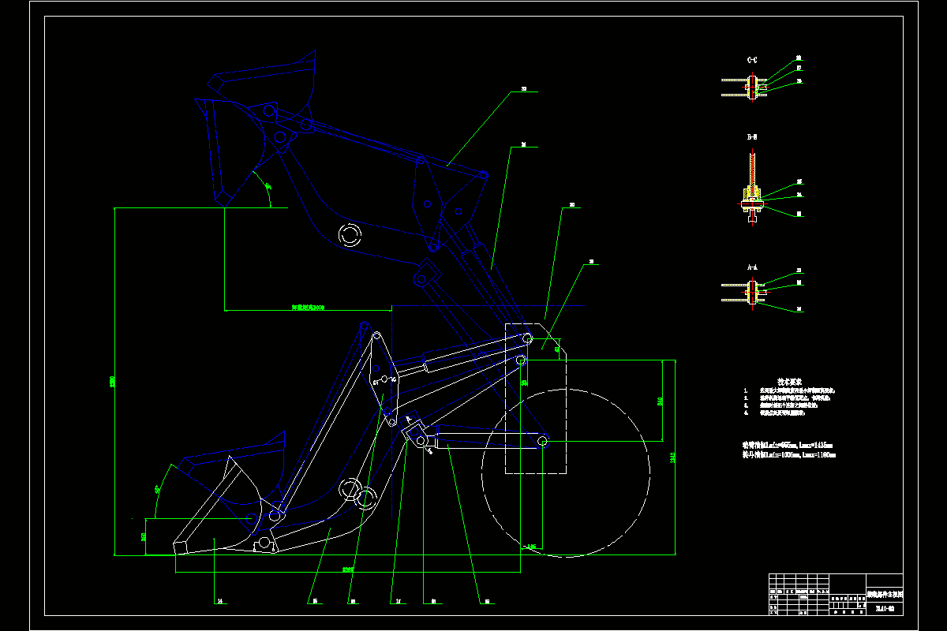947x631 pixels.
Task: Click part number label "14" under the bucket
Action: [x=220, y=602]
